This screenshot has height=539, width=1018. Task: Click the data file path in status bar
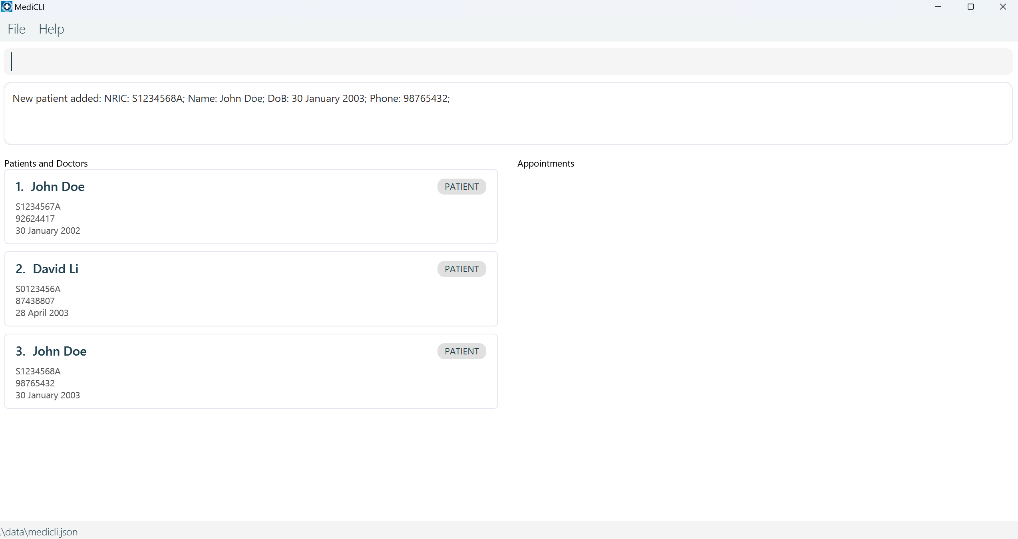pos(39,532)
